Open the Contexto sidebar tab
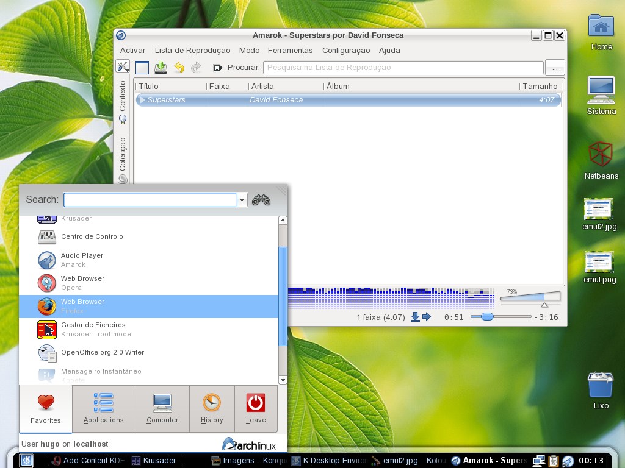Viewport: 625px width, 468px height. [122, 102]
